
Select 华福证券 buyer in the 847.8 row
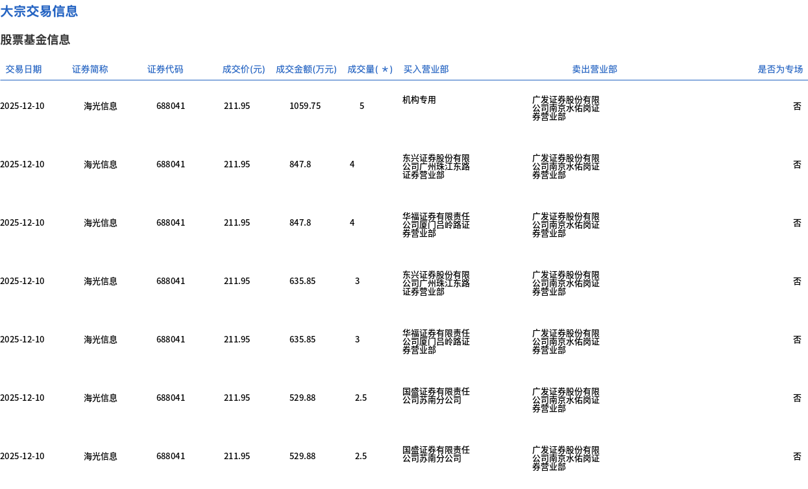(x=436, y=225)
